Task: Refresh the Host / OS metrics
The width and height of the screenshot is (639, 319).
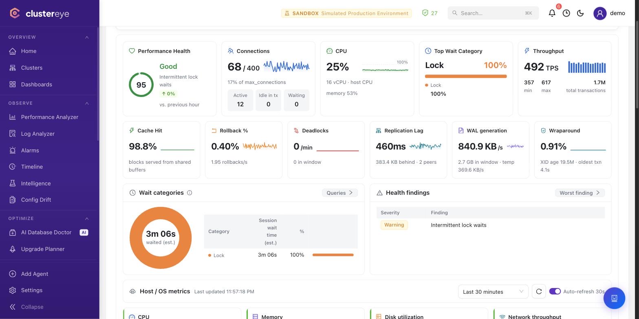Action: (x=539, y=291)
